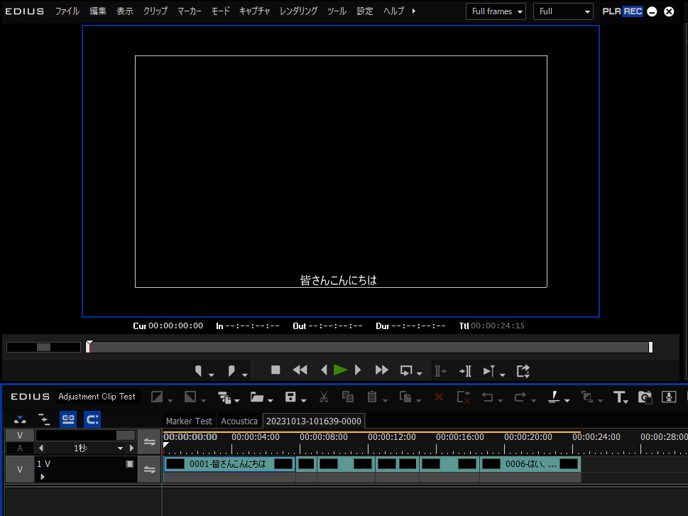Click the Move to Next Edit Point icon
688x516 pixels.
tap(465, 372)
